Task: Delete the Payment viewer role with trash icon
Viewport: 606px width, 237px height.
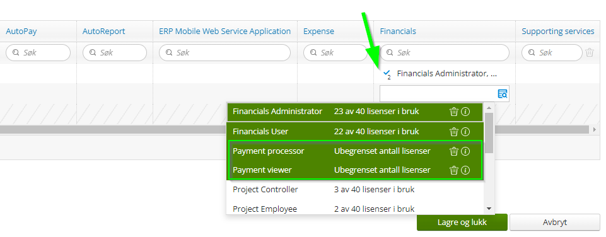Action: pos(454,170)
